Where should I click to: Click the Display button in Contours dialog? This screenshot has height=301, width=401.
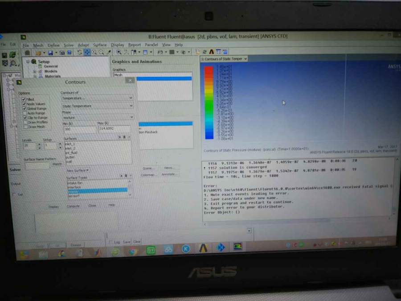tap(54, 206)
